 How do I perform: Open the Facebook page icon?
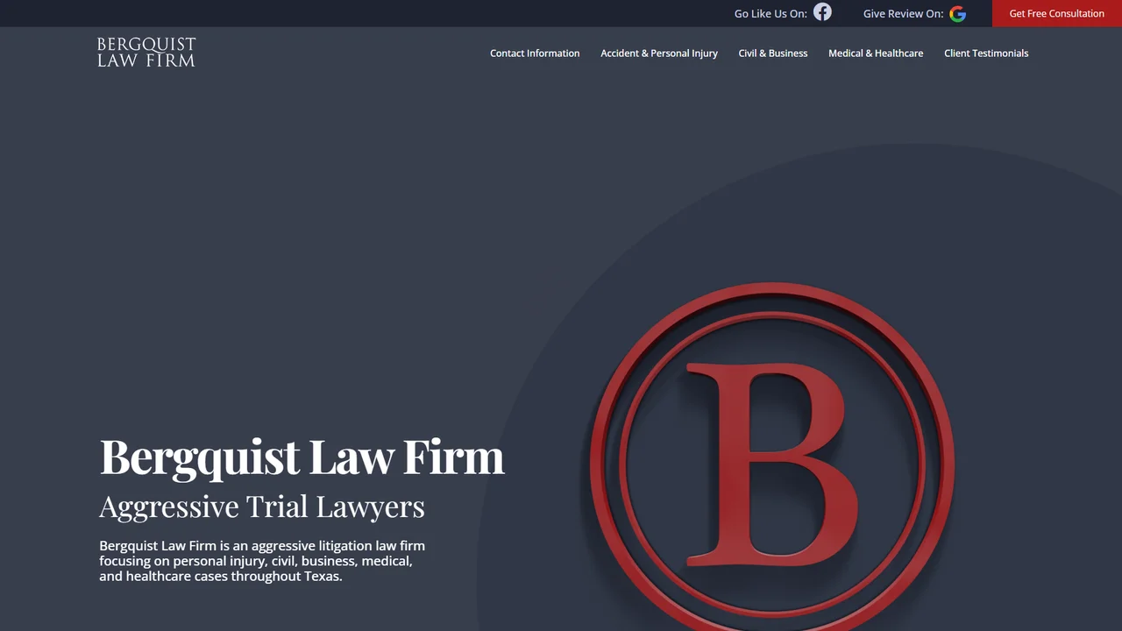coord(822,12)
